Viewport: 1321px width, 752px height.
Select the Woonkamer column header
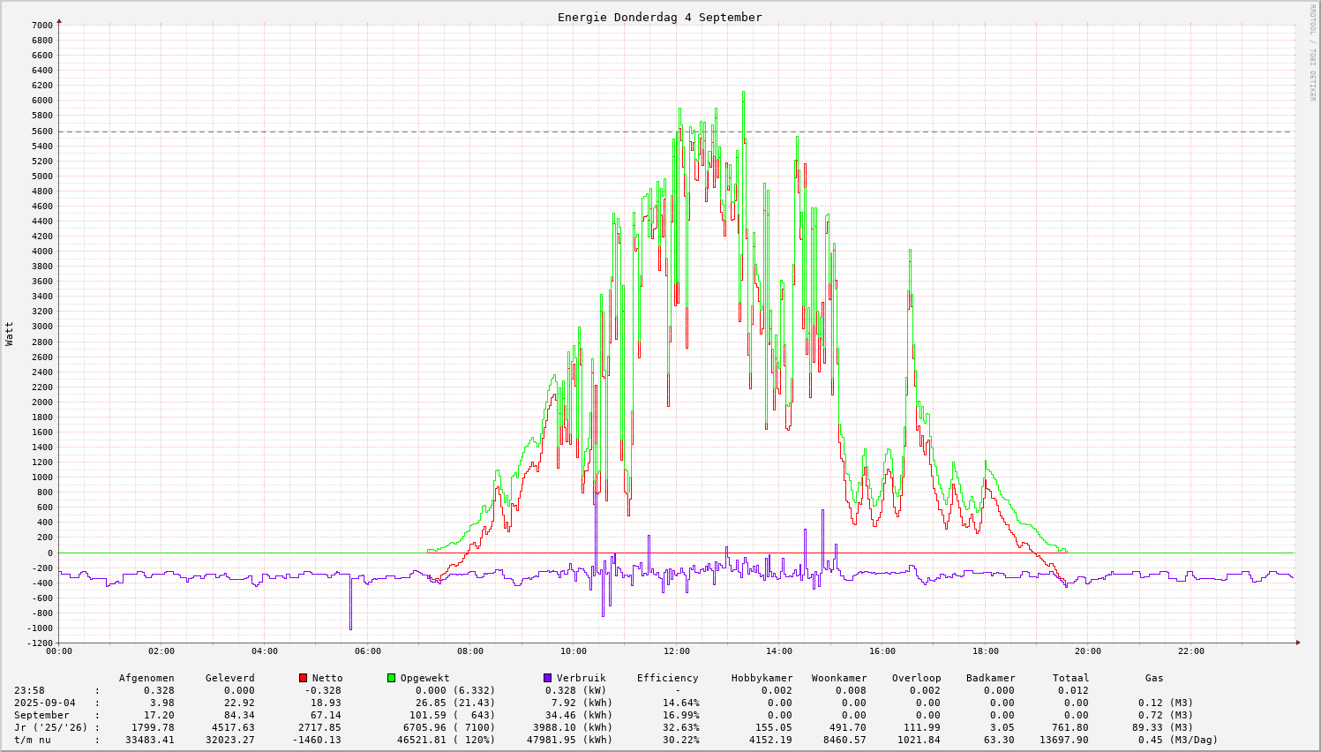(839, 678)
